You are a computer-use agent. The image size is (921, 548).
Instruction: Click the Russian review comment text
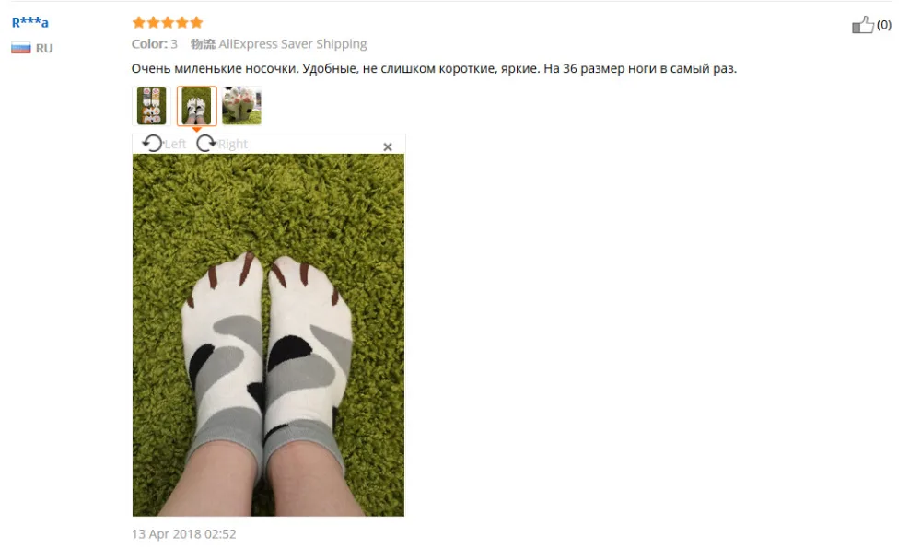[434, 69]
